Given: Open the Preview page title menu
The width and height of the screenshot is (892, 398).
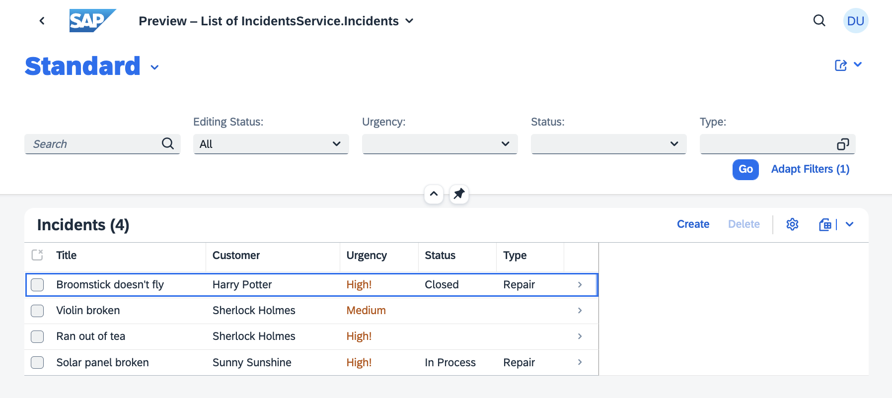Looking at the screenshot, I should pos(276,21).
